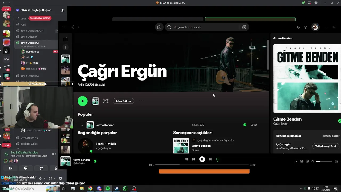The width and height of the screenshot is (341, 192).
Task: Share your screen in Discord
Action: tap(26, 168)
